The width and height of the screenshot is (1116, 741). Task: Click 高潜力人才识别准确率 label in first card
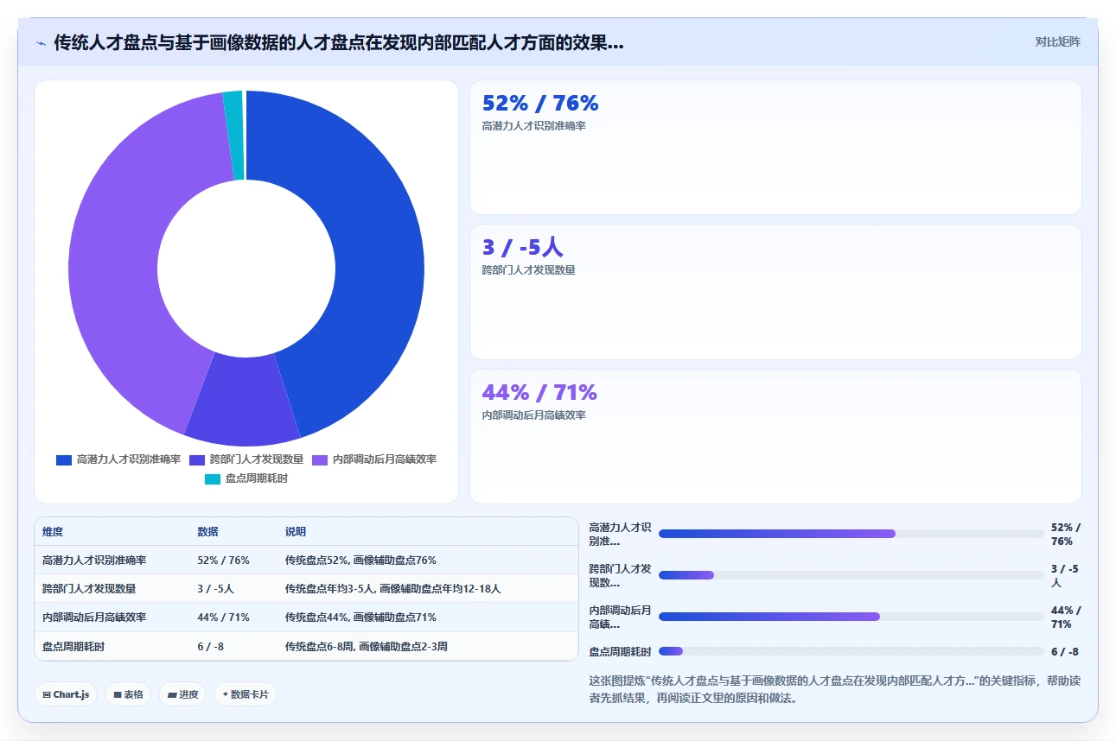click(533, 126)
